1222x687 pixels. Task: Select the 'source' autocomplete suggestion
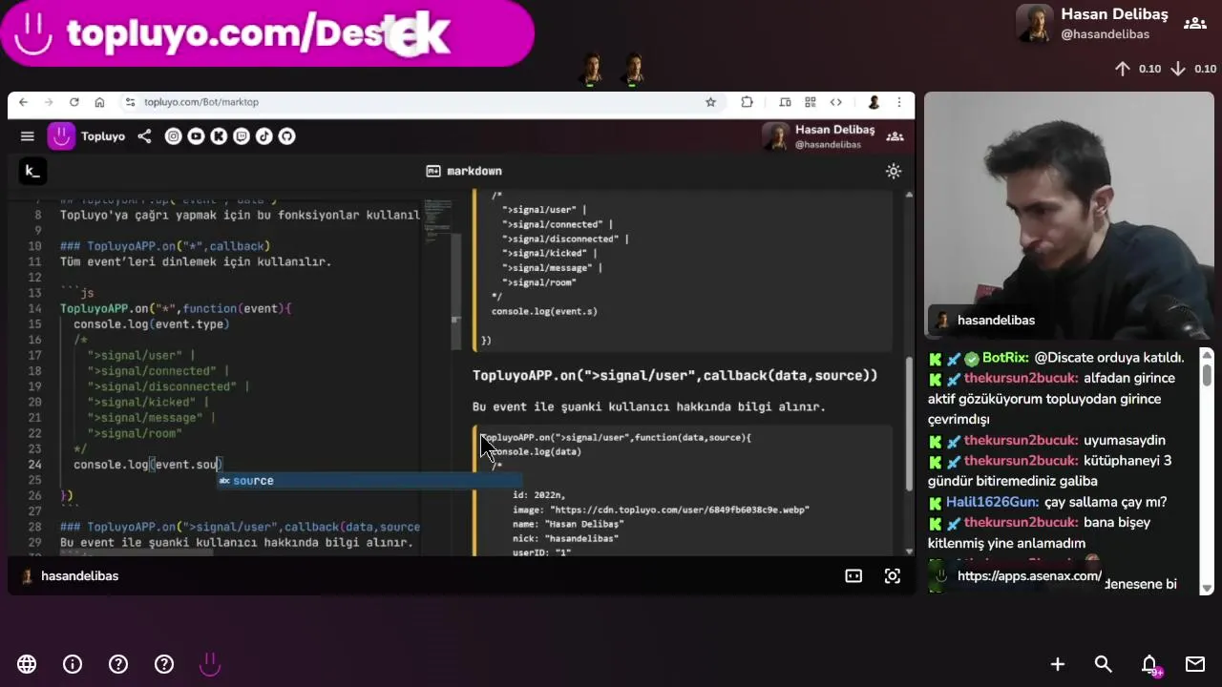coord(369,481)
